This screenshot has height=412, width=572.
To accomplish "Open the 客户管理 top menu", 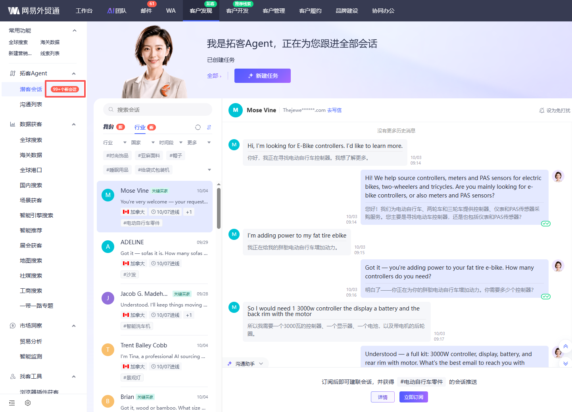I will 274,11.
